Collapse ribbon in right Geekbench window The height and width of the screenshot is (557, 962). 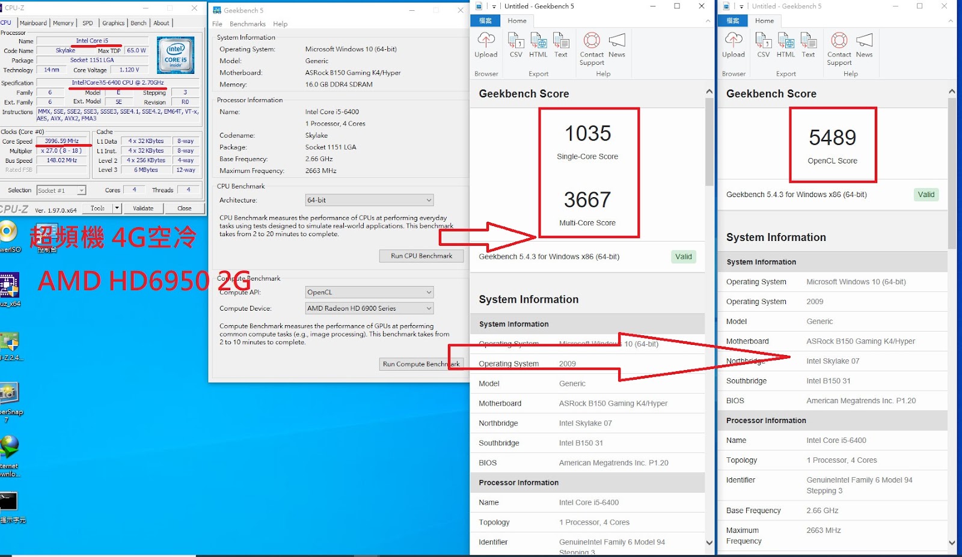(x=951, y=21)
